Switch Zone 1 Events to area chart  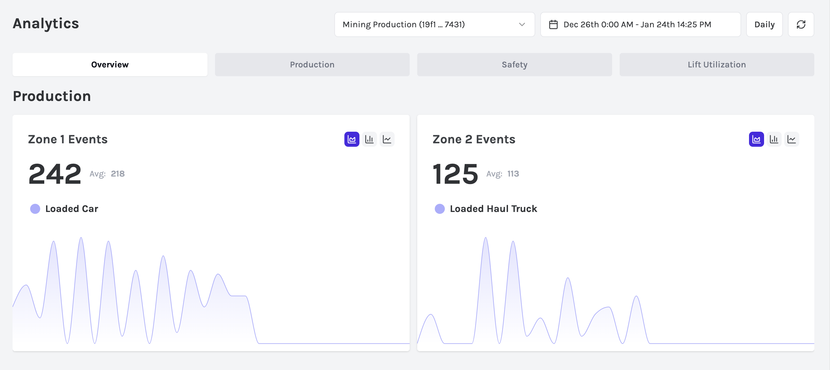[x=352, y=139]
